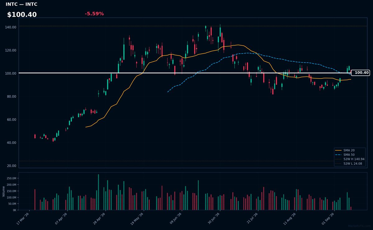This screenshot has height=230, width=373.
Task: Click the 100.00 price axis label
Action: pyautogui.click(x=11, y=73)
